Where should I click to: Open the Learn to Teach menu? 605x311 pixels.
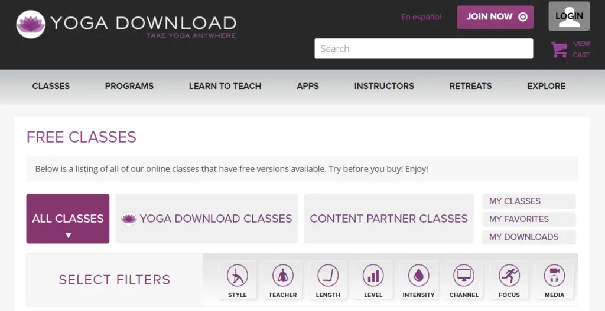pos(225,86)
